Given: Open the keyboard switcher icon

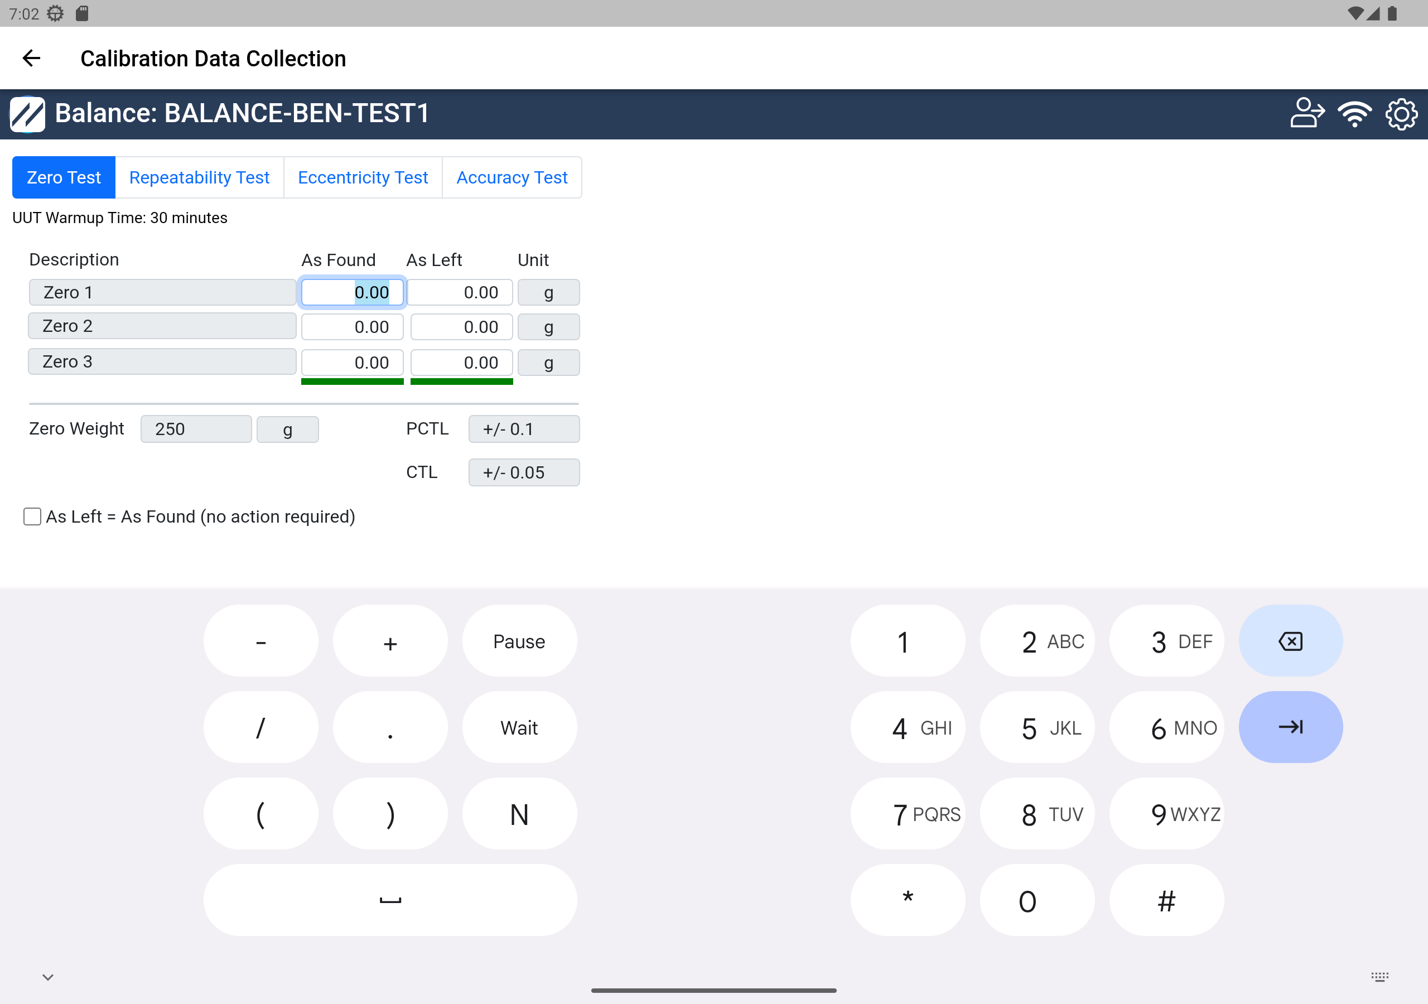Looking at the screenshot, I should pyautogui.click(x=1380, y=977).
